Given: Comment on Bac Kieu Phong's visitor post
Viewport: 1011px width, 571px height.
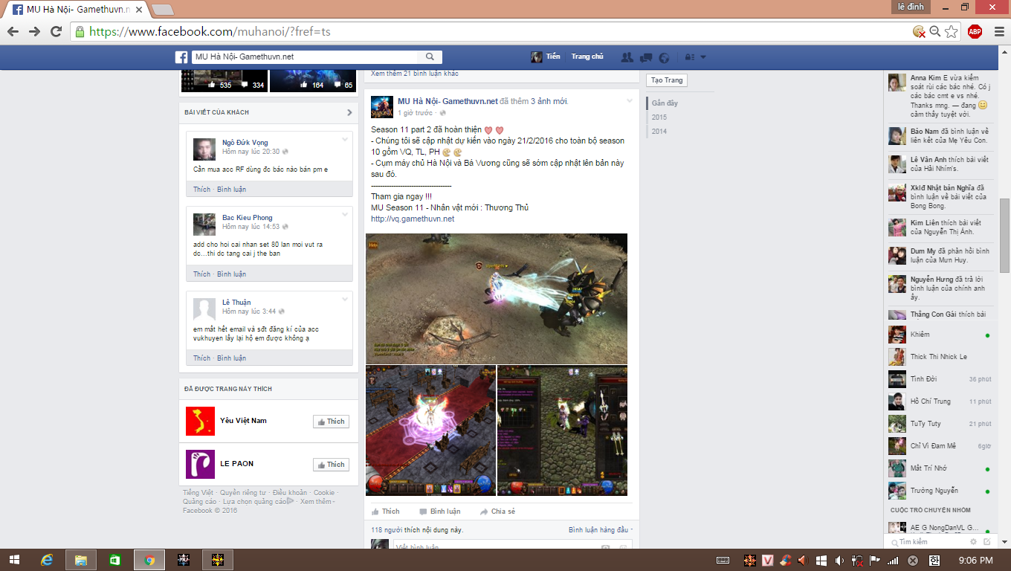Looking at the screenshot, I should 231,274.
